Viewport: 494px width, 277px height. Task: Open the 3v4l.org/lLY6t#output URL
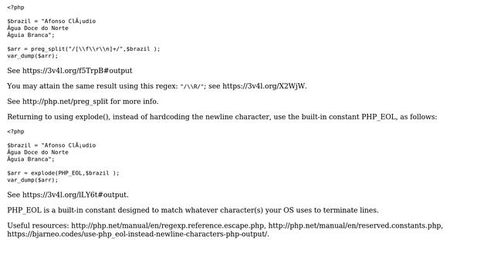[x=75, y=195]
